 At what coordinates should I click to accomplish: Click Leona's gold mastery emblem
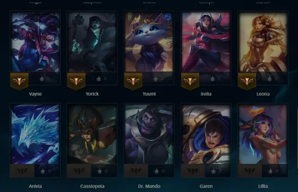coord(247,81)
